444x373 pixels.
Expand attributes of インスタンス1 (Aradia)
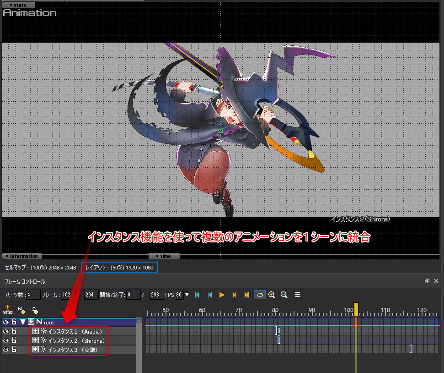36,331
